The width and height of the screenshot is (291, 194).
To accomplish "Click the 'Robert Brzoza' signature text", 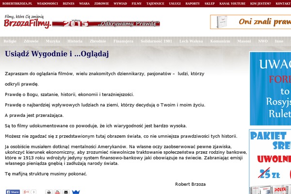I will (191, 184).
